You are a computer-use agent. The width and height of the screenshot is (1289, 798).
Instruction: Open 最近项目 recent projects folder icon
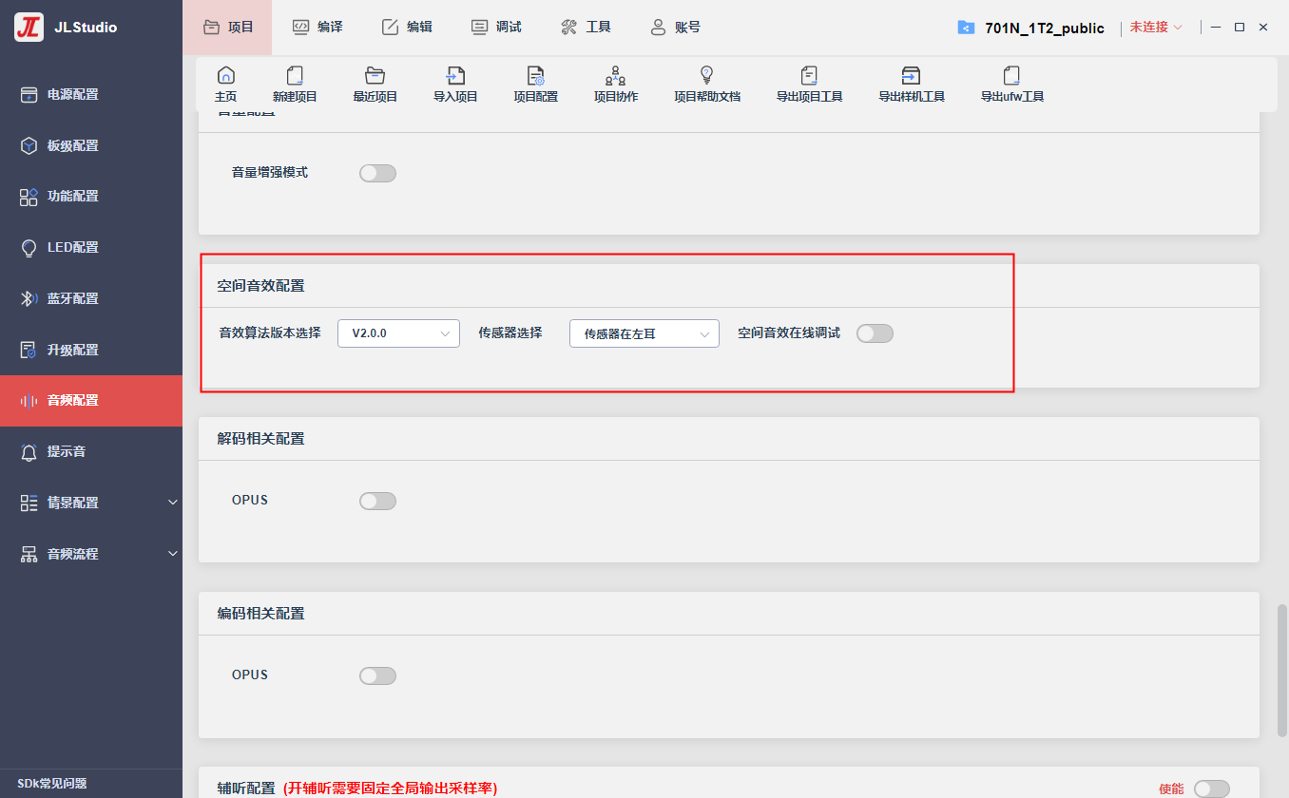[375, 76]
